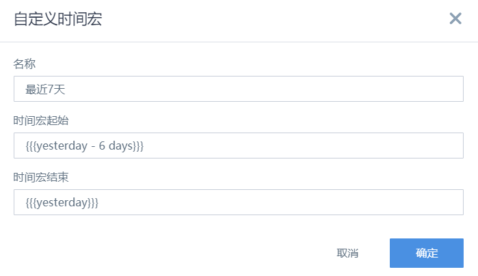Screen dimensions: 478x276
Task: Click the word 'days' in start macro
Action: coord(121,146)
